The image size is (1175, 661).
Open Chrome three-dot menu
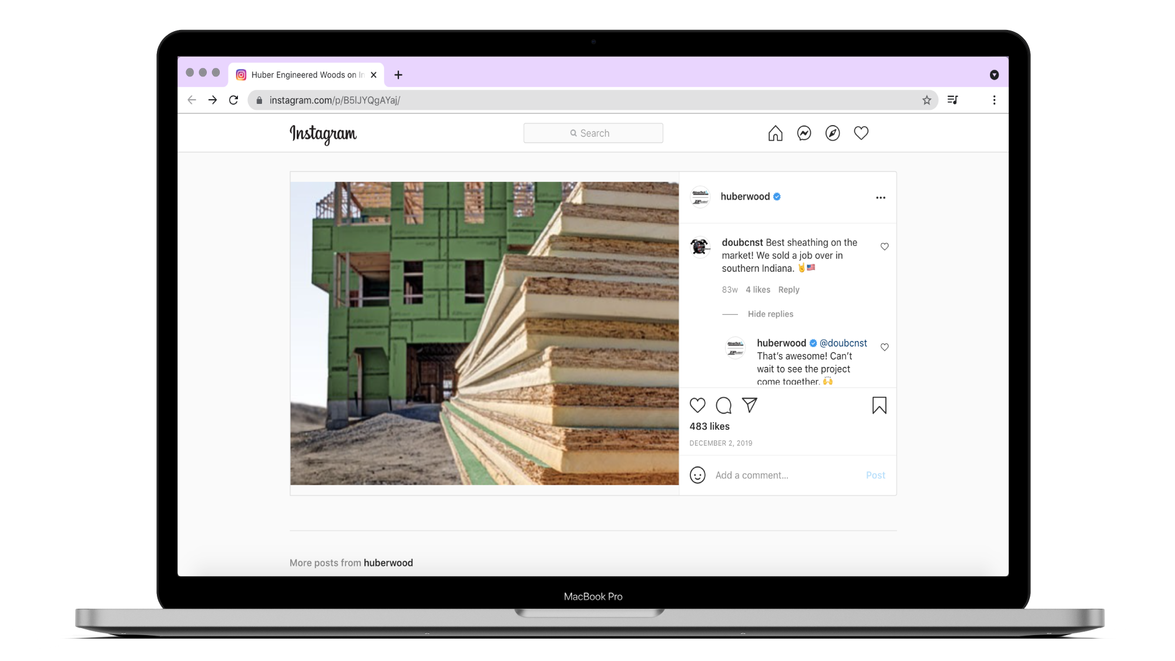994,100
